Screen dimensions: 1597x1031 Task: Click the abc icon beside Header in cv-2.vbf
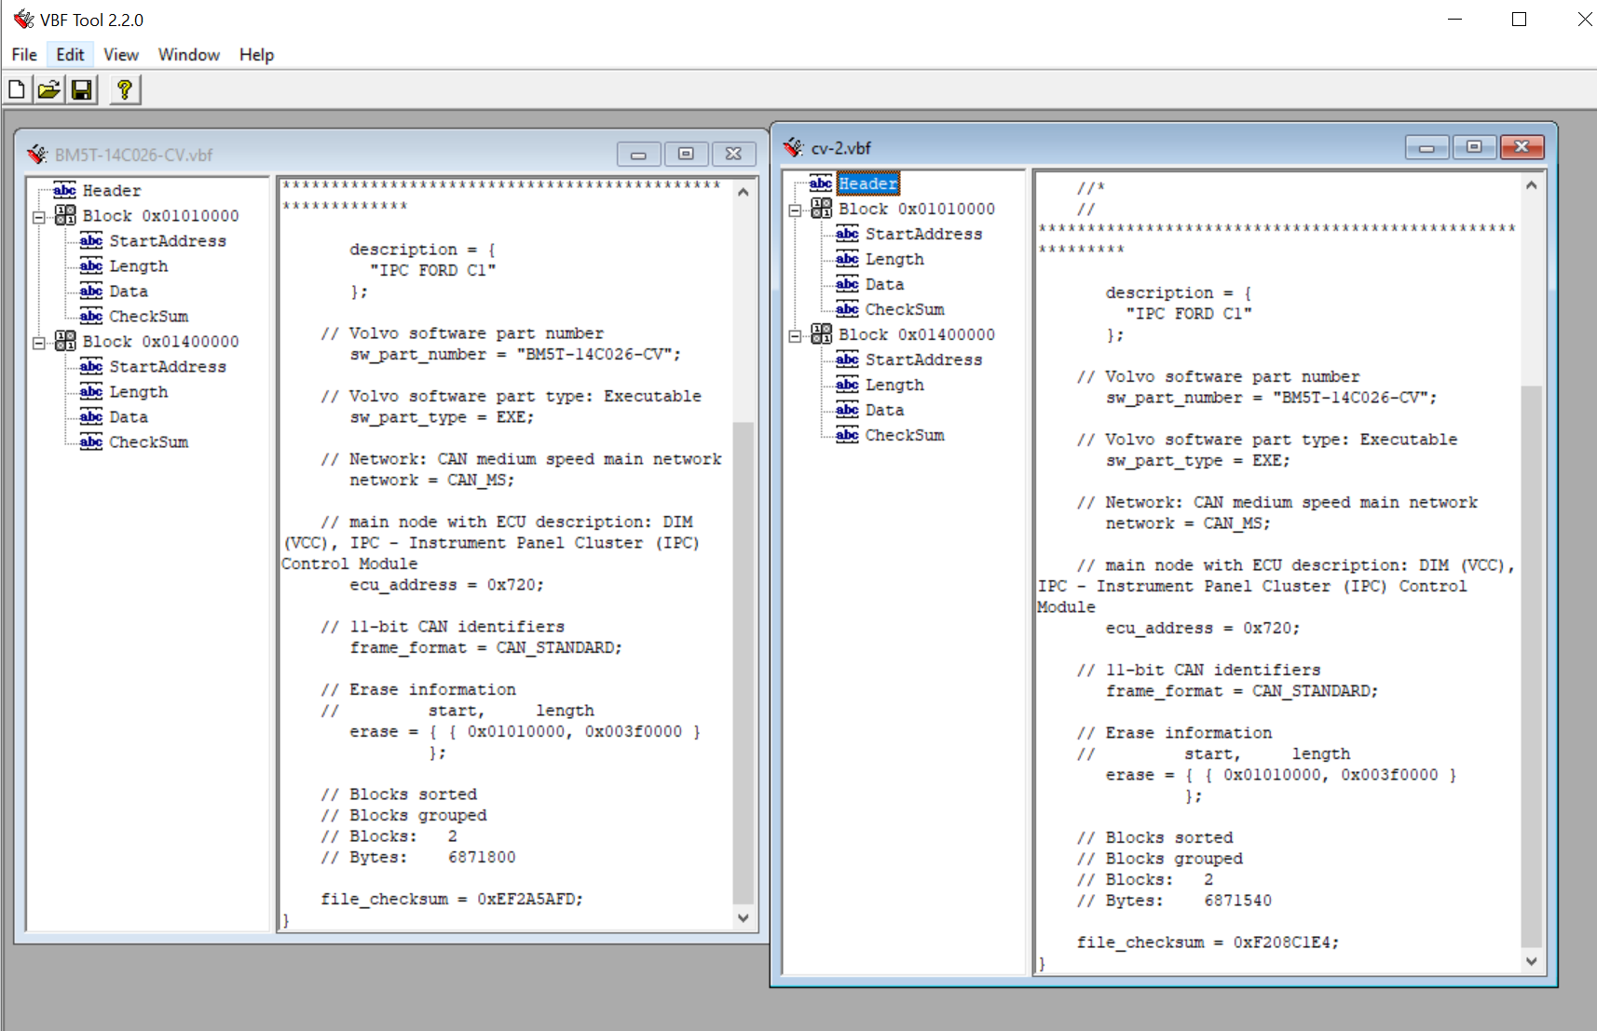pos(821,183)
